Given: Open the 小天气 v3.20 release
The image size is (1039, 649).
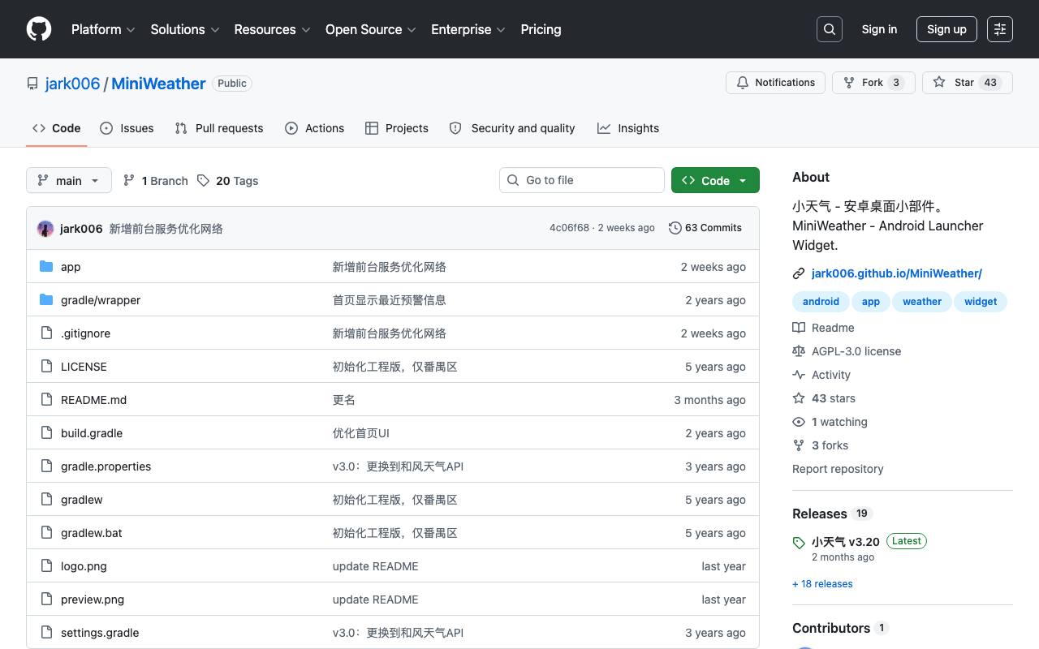Looking at the screenshot, I should point(846,542).
